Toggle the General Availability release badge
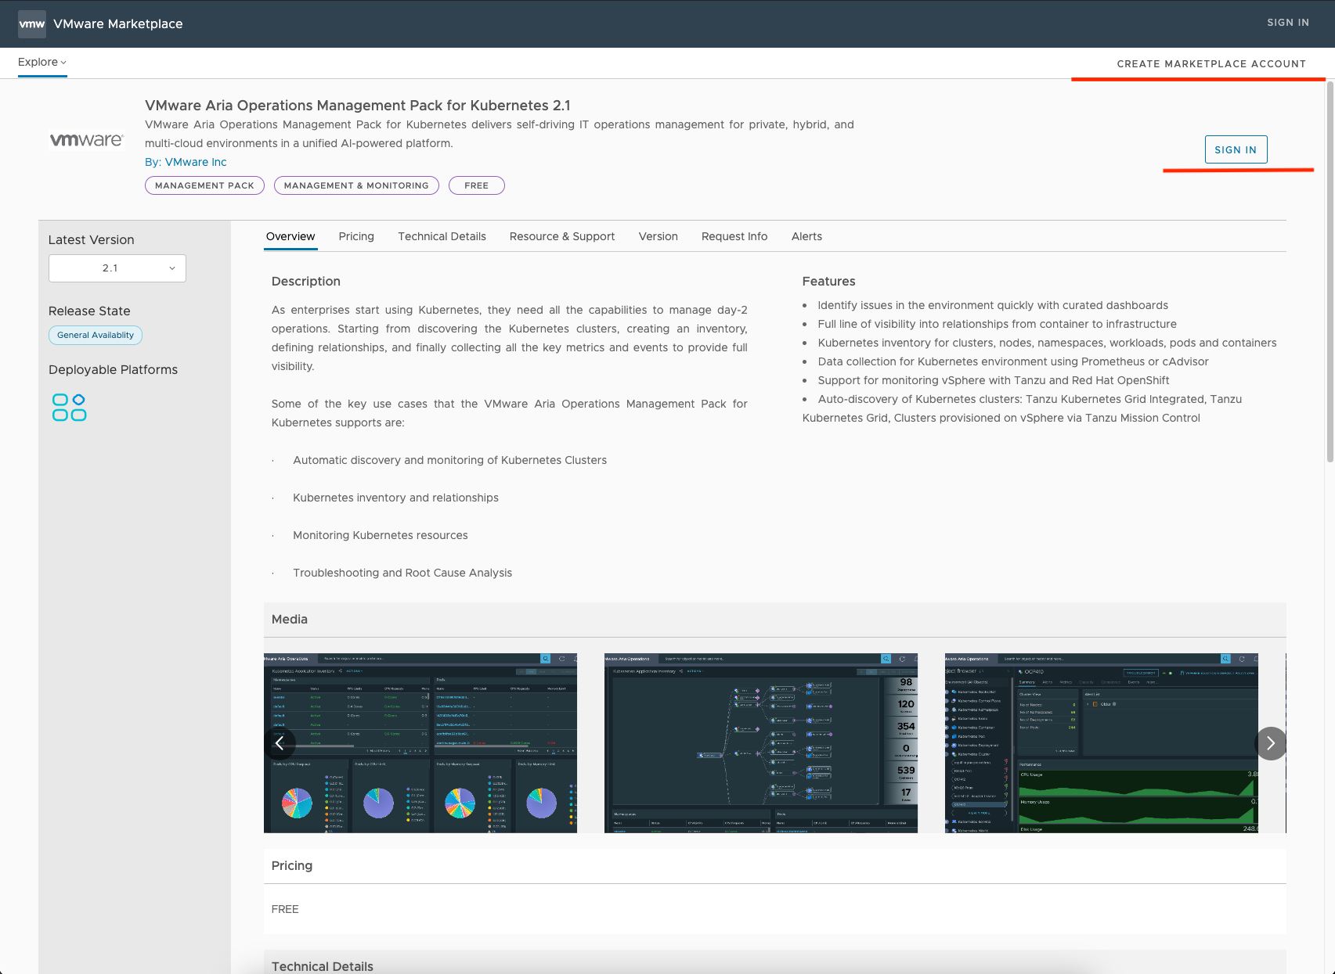 pyautogui.click(x=95, y=335)
